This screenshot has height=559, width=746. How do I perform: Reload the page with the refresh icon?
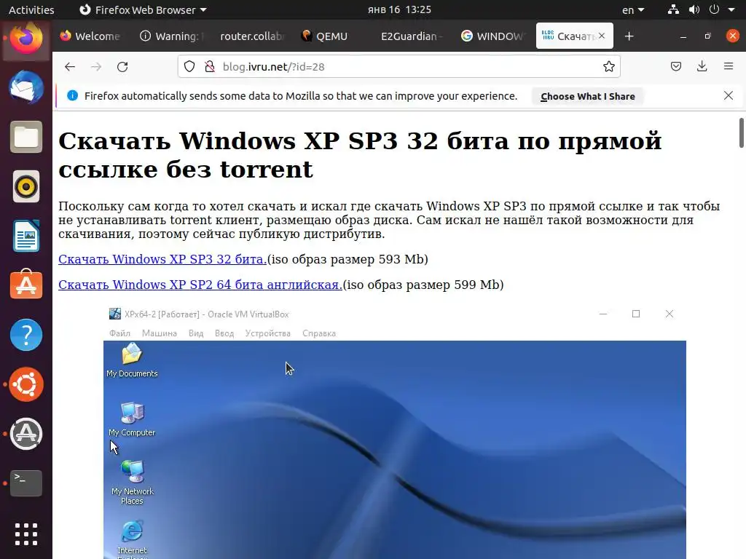(x=122, y=66)
